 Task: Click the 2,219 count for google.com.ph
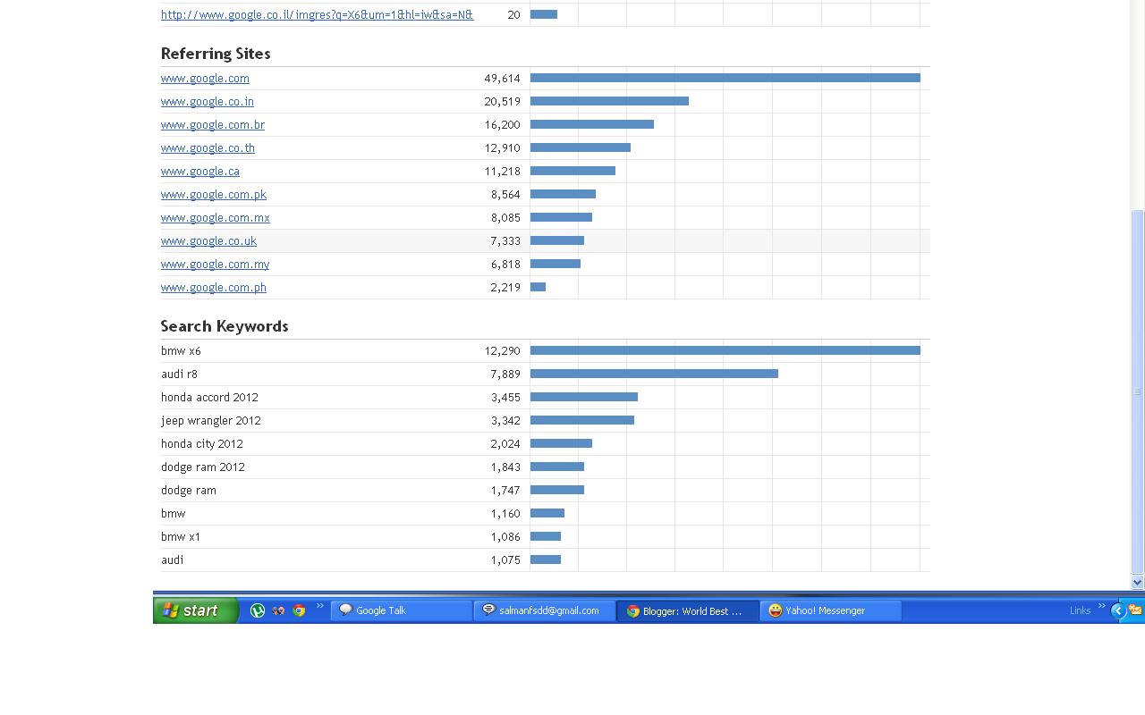click(505, 288)
